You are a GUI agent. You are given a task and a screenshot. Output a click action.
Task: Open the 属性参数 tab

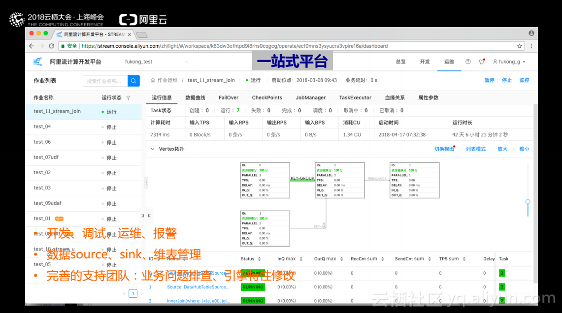click(x=429, y=97)
